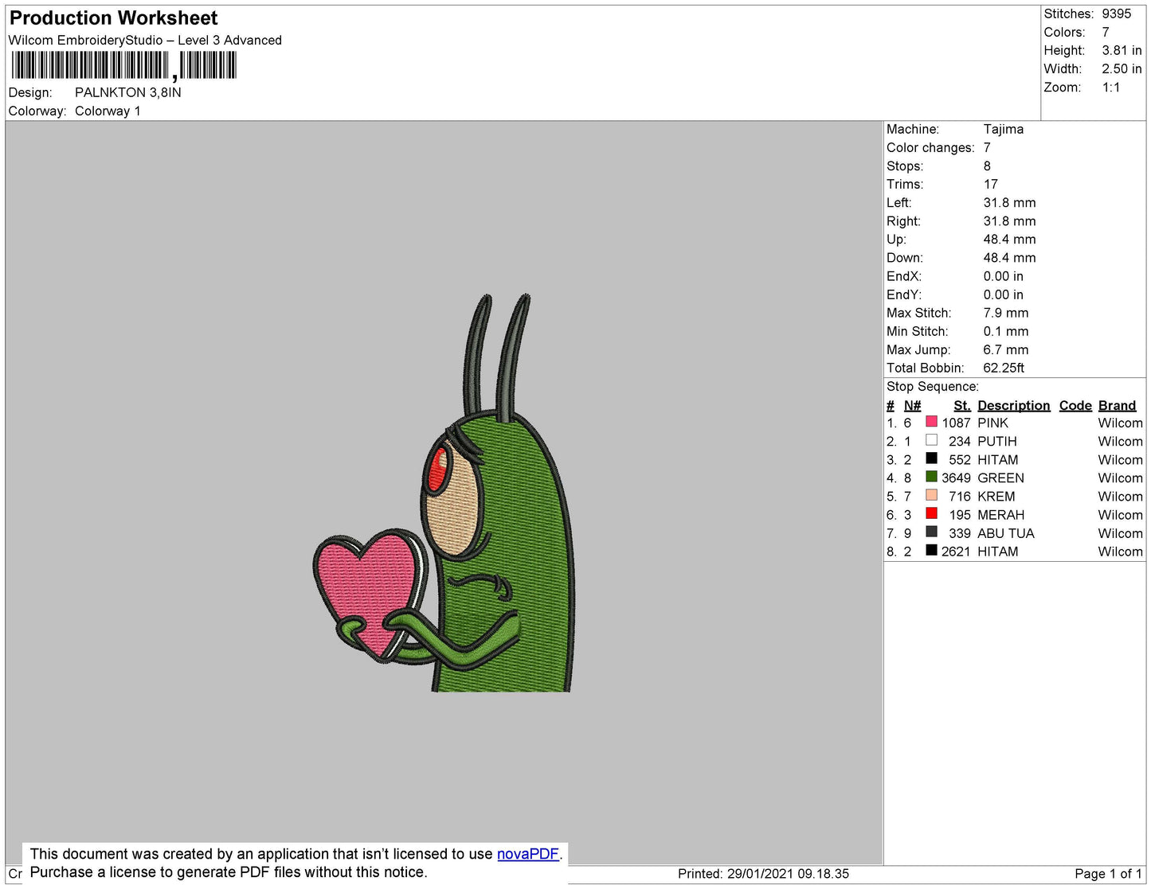The width and height of the screenshot is (1151, 889).
Task: Click the N# column header
Action: (x=912, y=405)
